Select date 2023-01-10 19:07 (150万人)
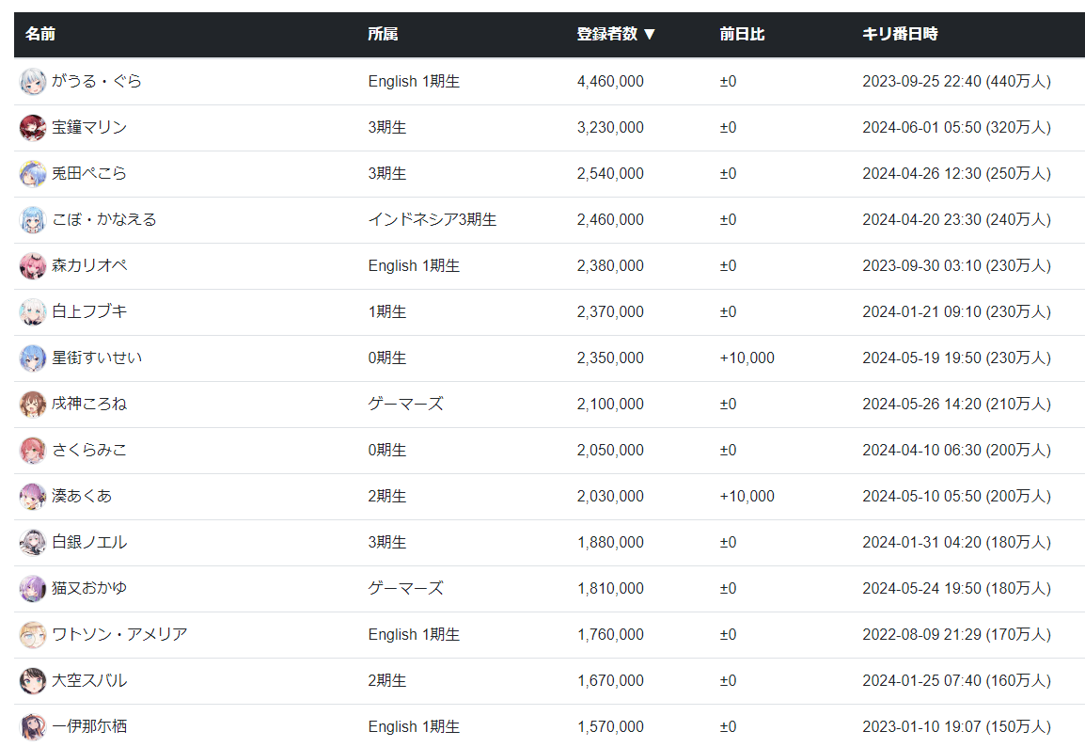 pyautogui.click(x=956, y=726)
